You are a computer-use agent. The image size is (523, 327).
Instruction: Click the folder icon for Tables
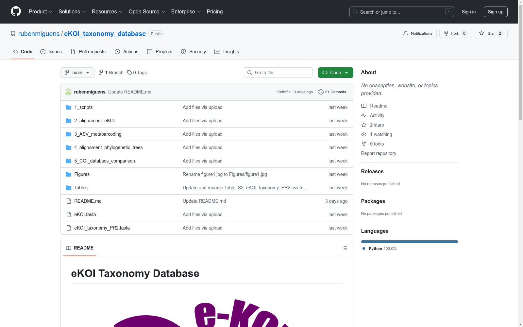click(x=69, y=188)
